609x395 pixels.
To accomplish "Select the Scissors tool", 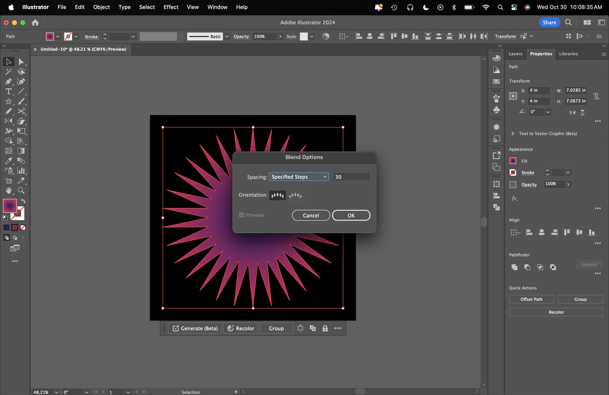I will (x=21, y=111).
